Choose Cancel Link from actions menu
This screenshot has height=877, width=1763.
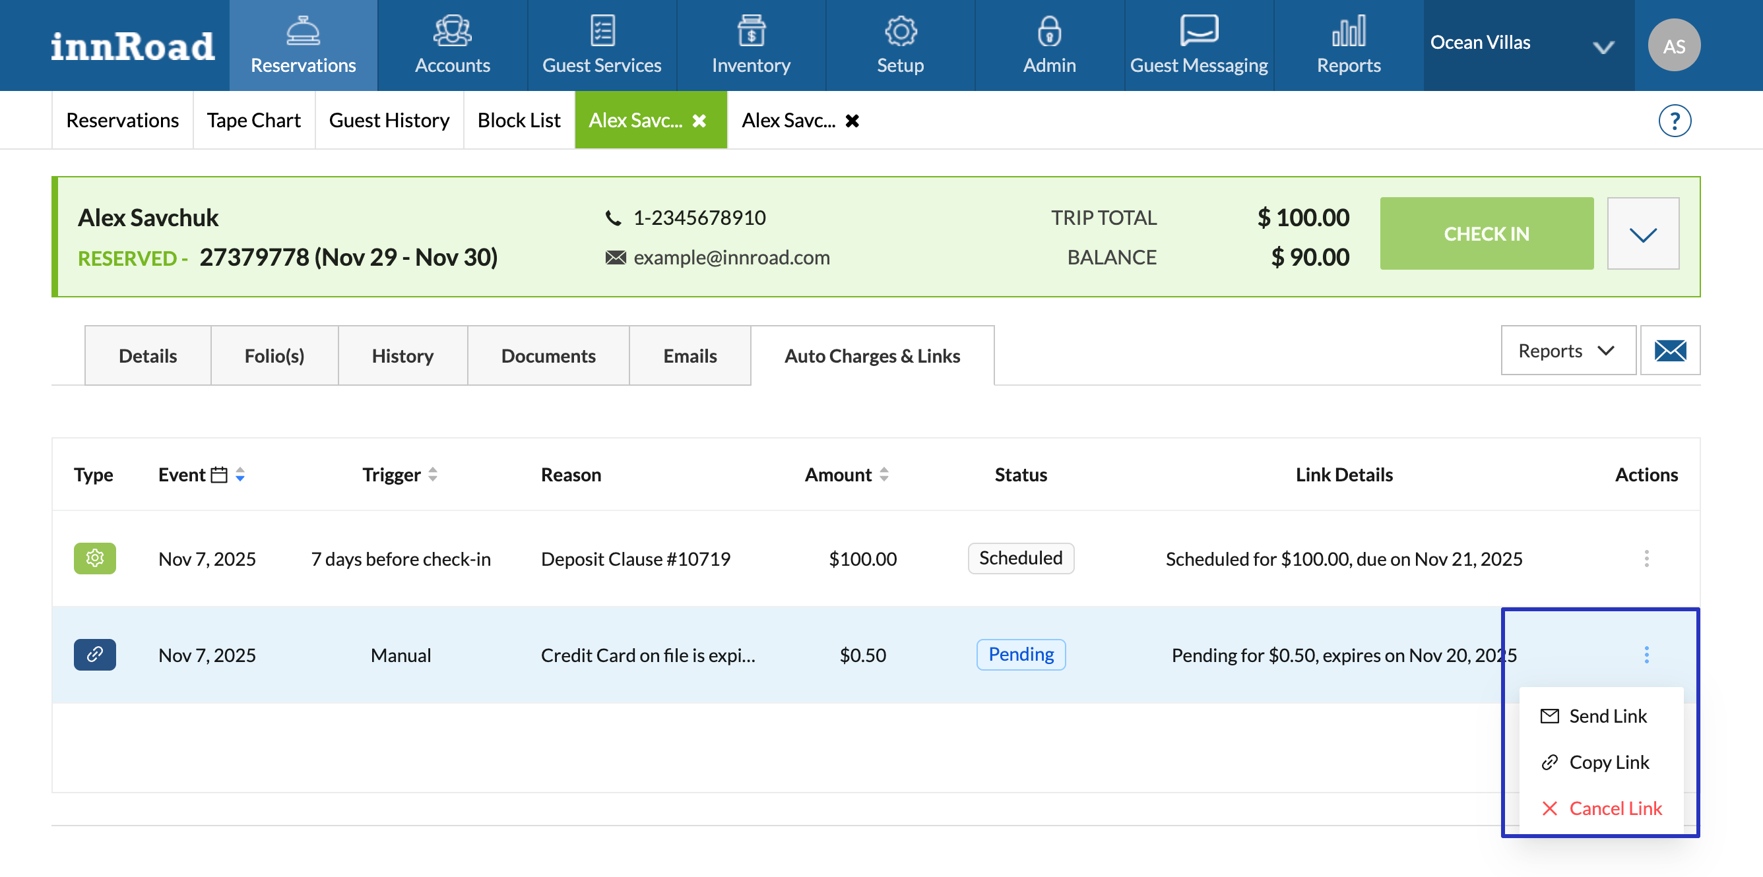[1615, 808]
